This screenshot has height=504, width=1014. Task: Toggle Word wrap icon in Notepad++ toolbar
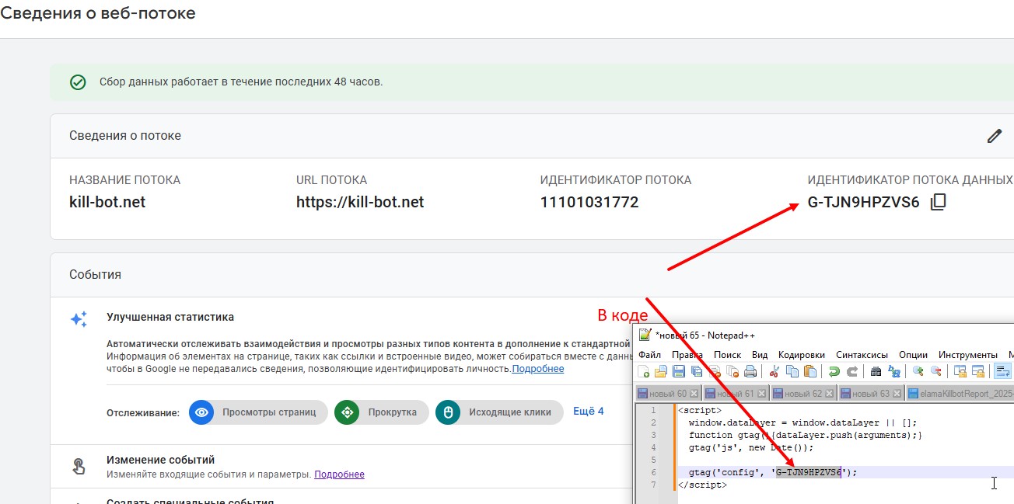pyautogui.click(x=1002, y=371)
